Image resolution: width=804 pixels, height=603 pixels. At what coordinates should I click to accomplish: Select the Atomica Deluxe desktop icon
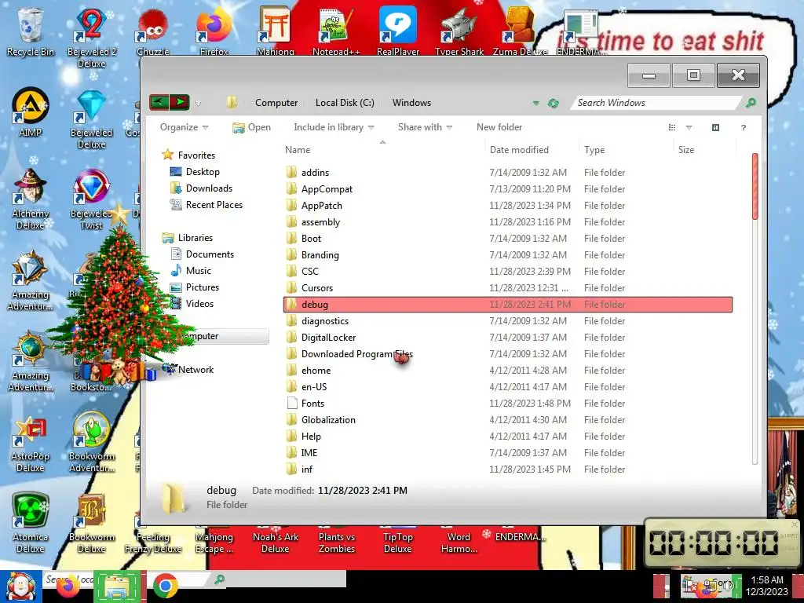point(30,523)
